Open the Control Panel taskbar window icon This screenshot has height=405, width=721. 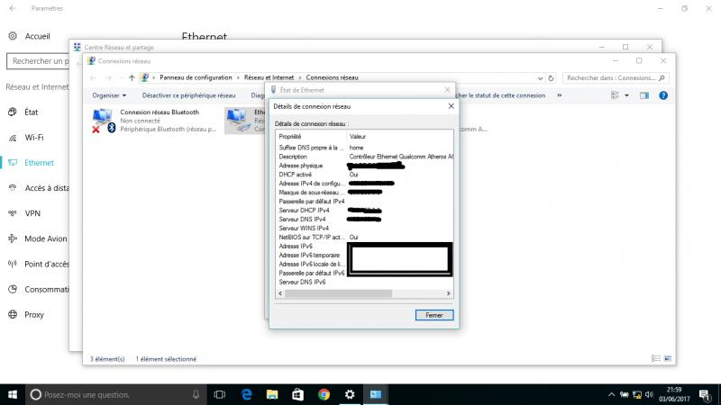click(376, 394)
